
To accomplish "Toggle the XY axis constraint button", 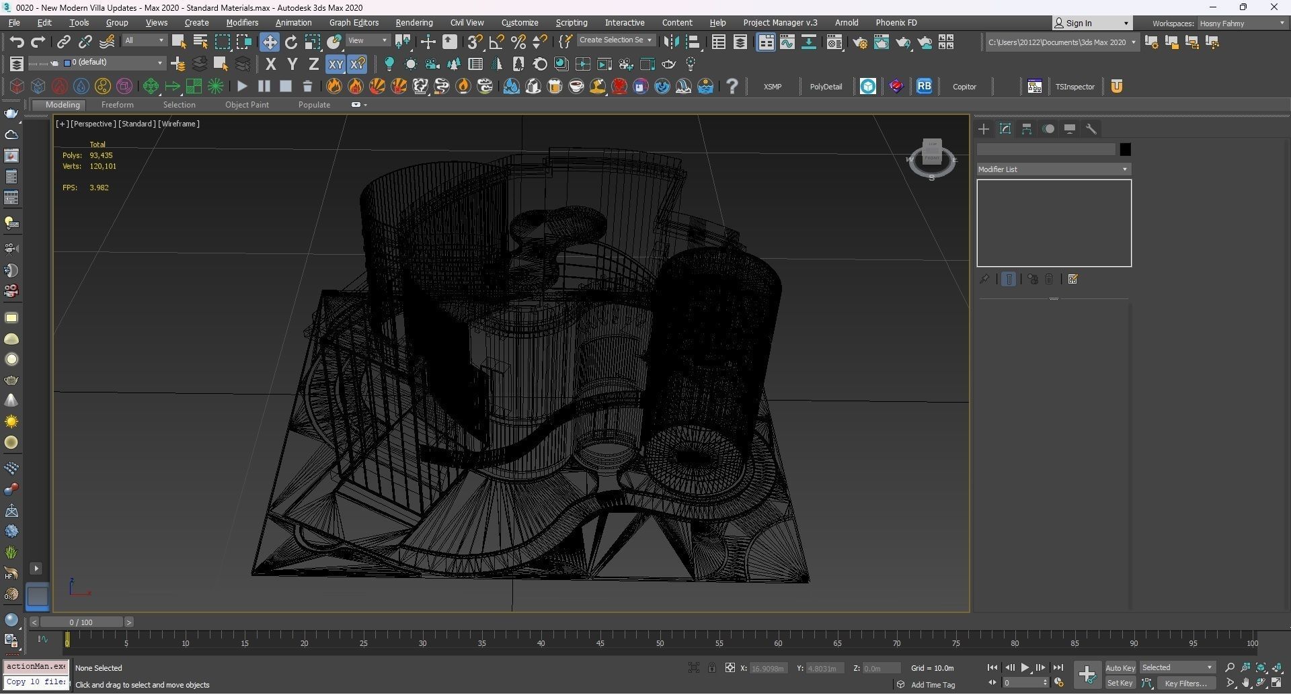I will click(x=335, y=65).
